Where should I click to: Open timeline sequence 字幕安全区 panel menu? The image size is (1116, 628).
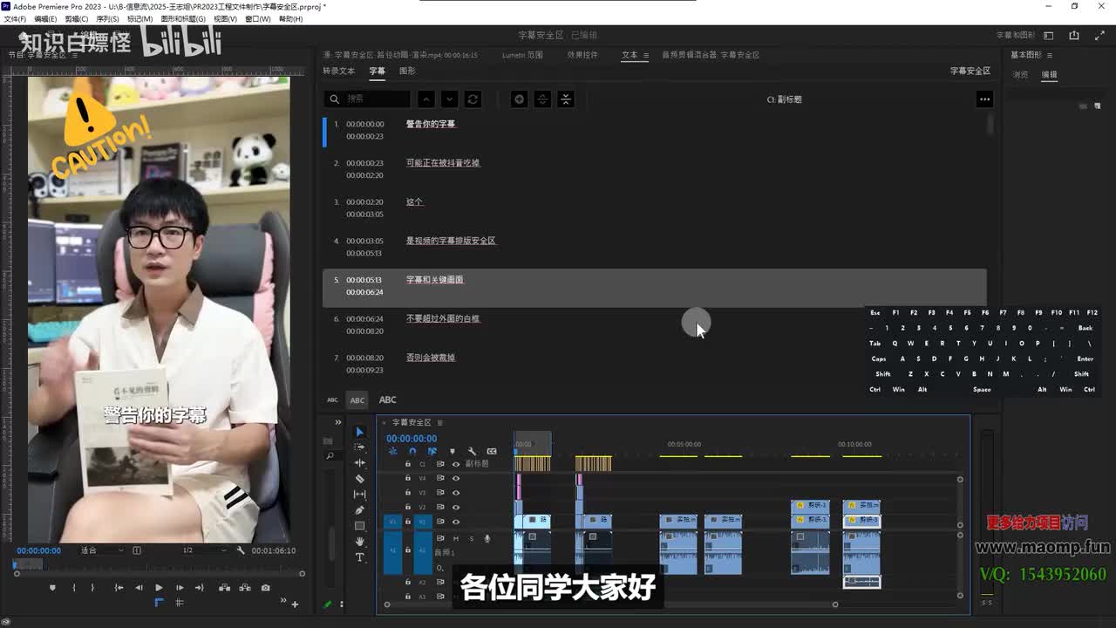(439, 423)
